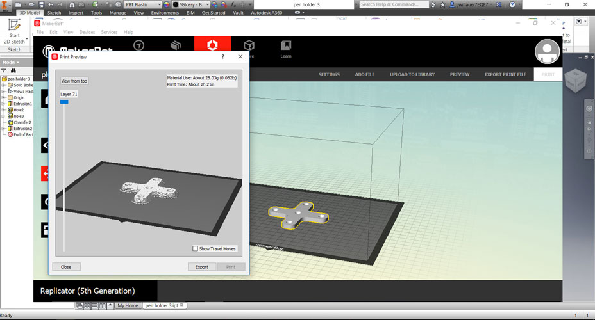595x320 pixels.
Task: Click the Close button in Print Preview
Action: [66, 267]
